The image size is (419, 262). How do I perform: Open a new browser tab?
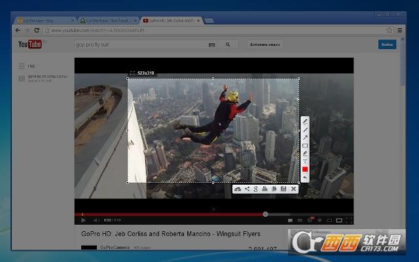[x=209, y=20]
